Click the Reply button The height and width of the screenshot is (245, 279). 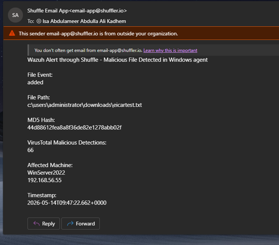point(43,224)
